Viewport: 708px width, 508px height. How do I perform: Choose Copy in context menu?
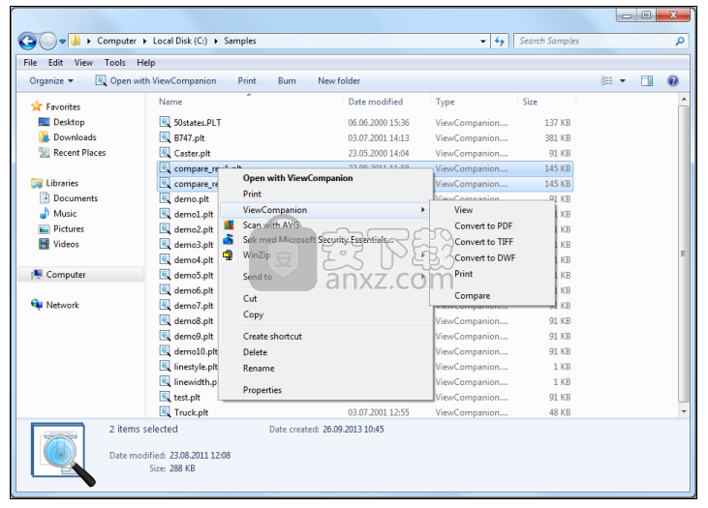pos(253,314)
